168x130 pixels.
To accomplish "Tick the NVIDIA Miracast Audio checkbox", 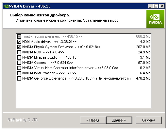I will click(x=19, y=57).
